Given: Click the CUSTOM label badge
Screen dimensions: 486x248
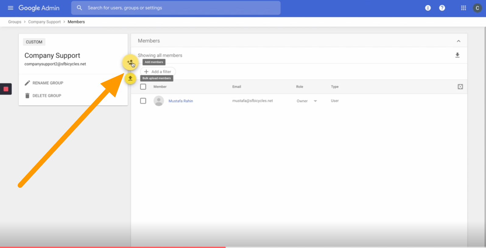Looking at the screenshot, I should click(x=34, y=42).
